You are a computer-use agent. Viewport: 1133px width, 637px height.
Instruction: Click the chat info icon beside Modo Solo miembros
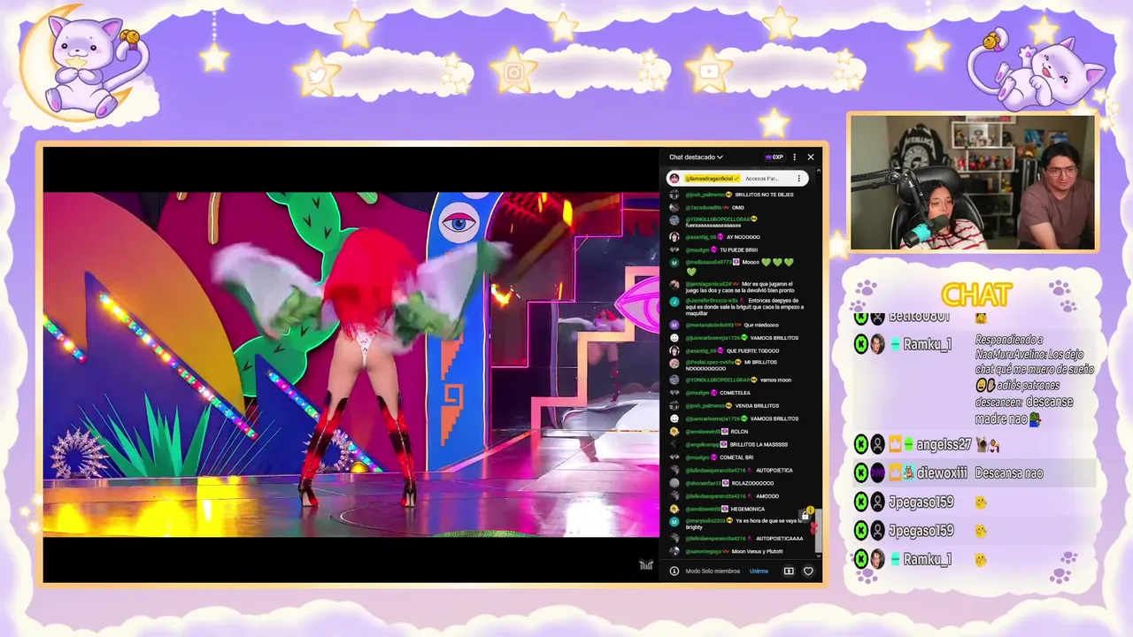pyautogui.click(x=674, y=572)
